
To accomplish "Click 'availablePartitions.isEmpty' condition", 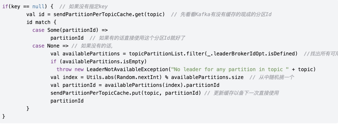I will point(103,62).
